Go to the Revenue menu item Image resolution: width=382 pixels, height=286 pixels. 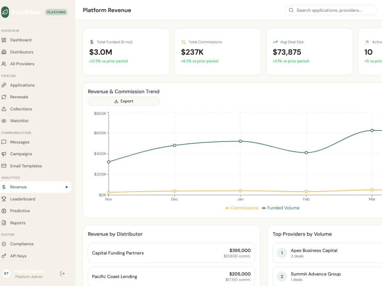point(36,187)
